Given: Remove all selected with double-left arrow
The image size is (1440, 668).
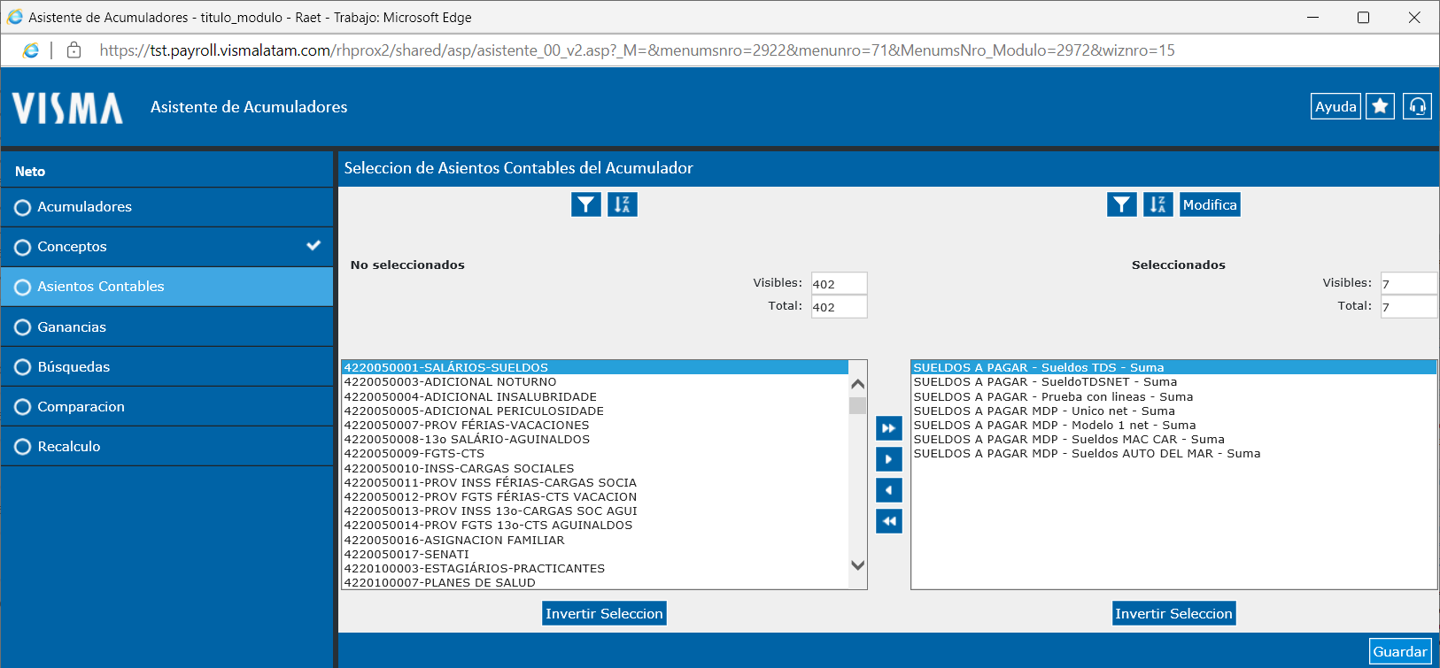Looking at the screenshot, I should [889, 521].
